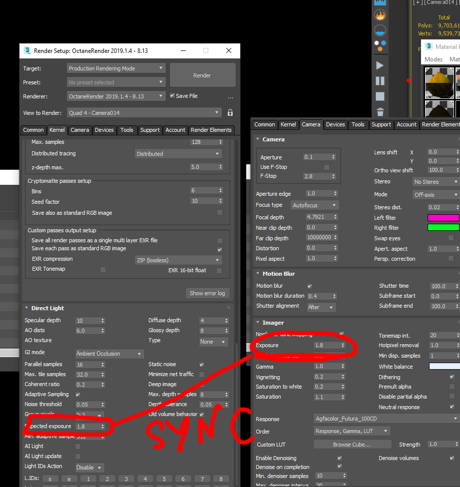The width and height of the screenshot is (460, 487).
Task: Open Modes menu in Material Editor
Action: (434, 59)
